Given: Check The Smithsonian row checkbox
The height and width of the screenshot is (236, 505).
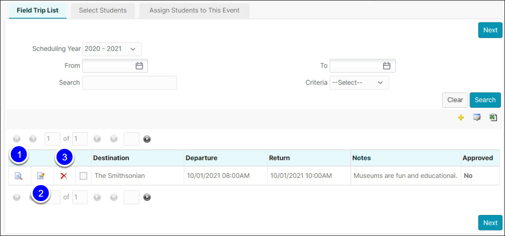Looking at the screenshot, I should pyautogui.click(x=83, y=176).
